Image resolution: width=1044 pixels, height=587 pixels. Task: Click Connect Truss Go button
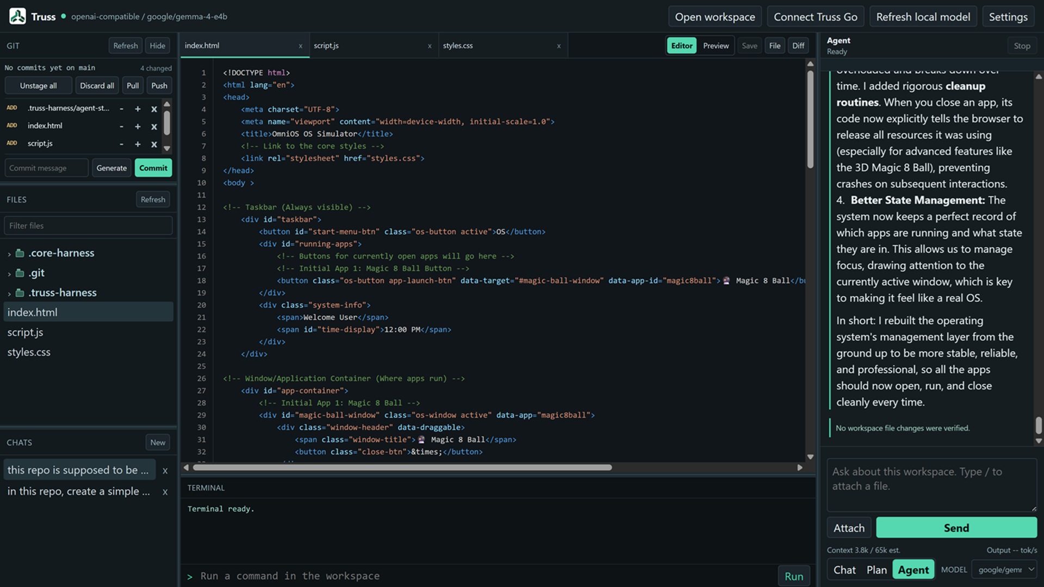pos(816,17)
